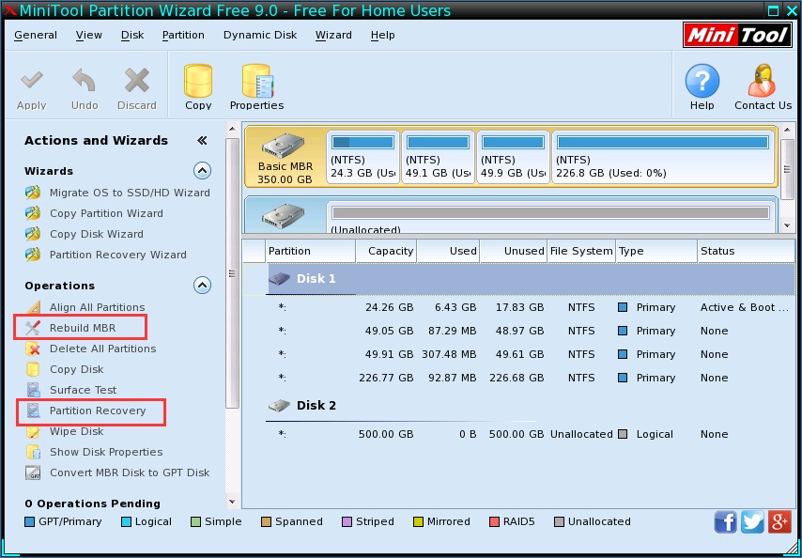Click the Migrate OS to SSD/HD Wizard icon
This screenshot has height=558, width=802.
[33, 193]
